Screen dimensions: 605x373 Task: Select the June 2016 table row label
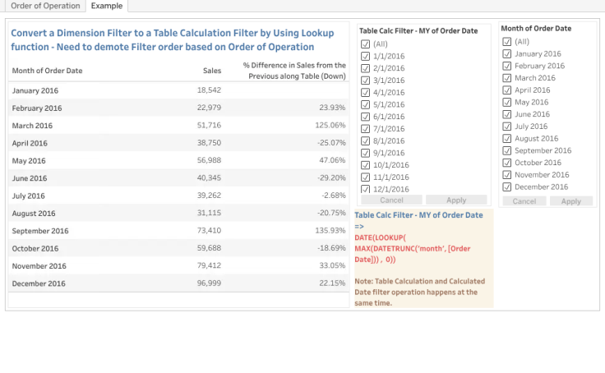pyautogui.click(x=30, y=178)
